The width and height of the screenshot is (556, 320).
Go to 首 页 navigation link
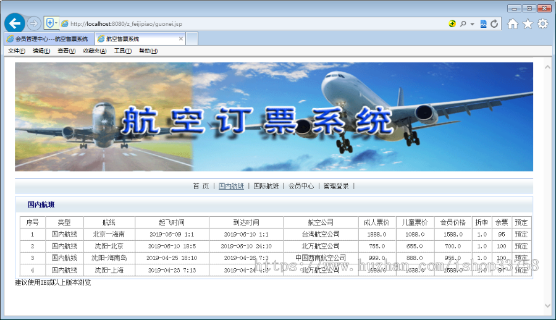tap(201, 186)
